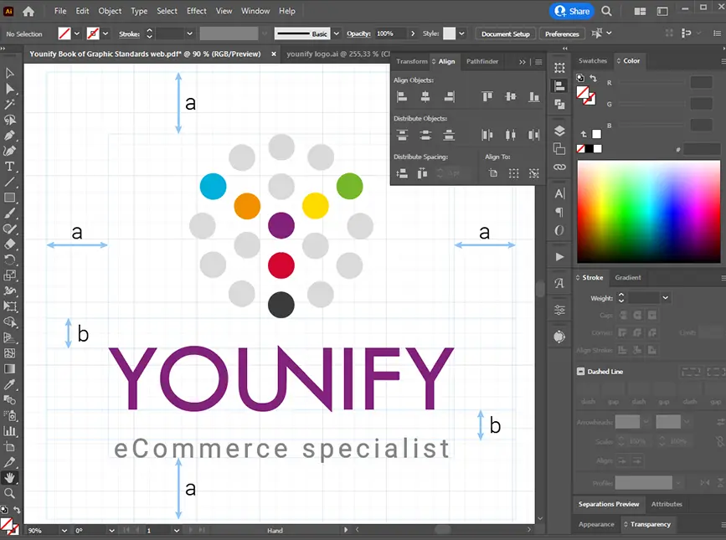Viewport: 726px width, 540px height.
Task: Click Vertical Distribute Center icon
Action: 425,135
